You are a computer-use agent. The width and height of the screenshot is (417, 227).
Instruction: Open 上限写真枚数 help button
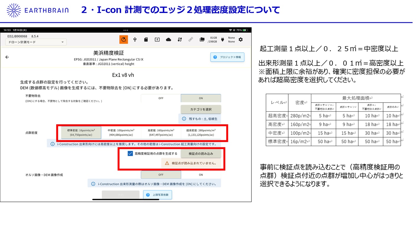[158, 195]
